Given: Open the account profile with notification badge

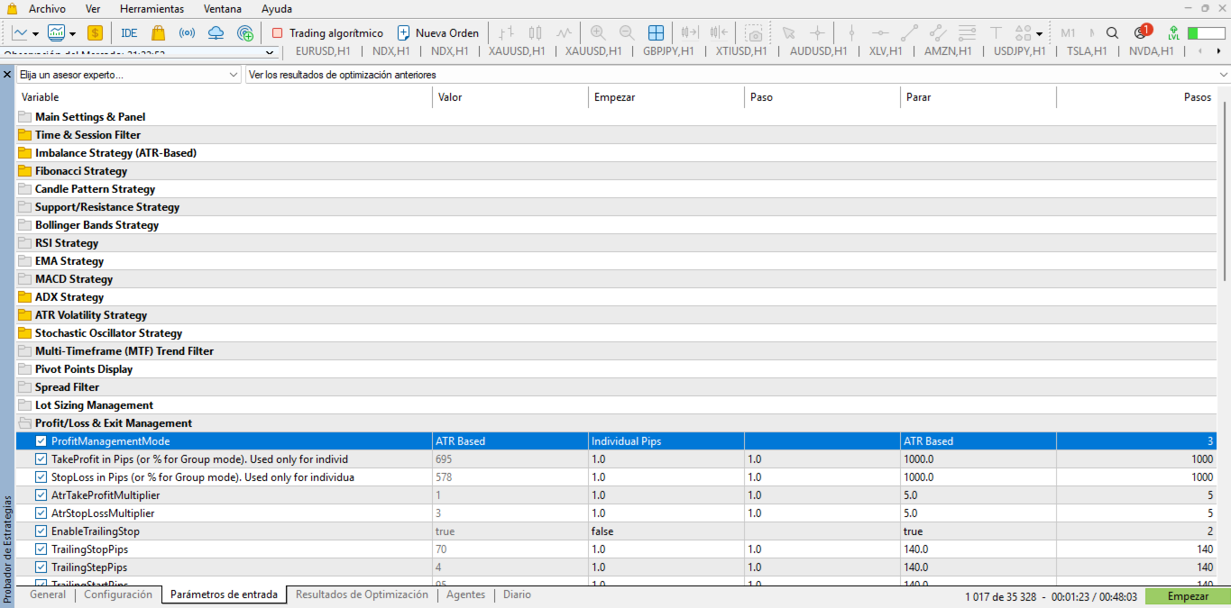Looking at the screenshot, I should [x=1141, y=32].
